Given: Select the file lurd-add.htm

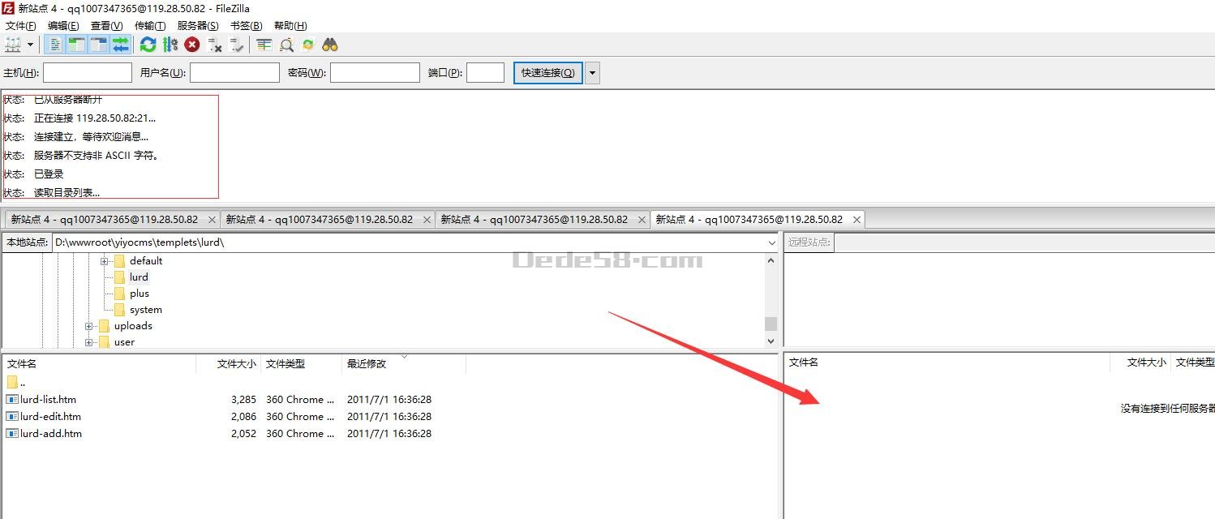Looking at the screenshot, I should (51, 433).
